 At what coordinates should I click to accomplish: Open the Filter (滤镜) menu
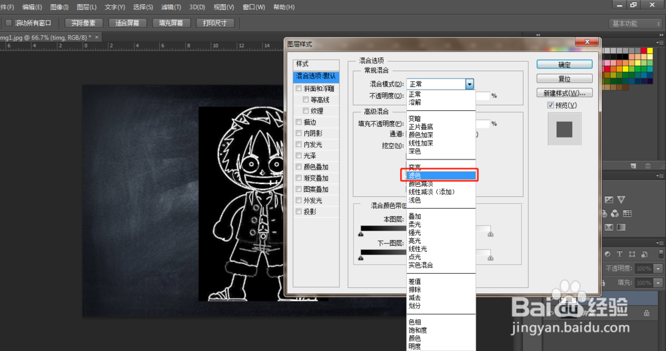171,7
